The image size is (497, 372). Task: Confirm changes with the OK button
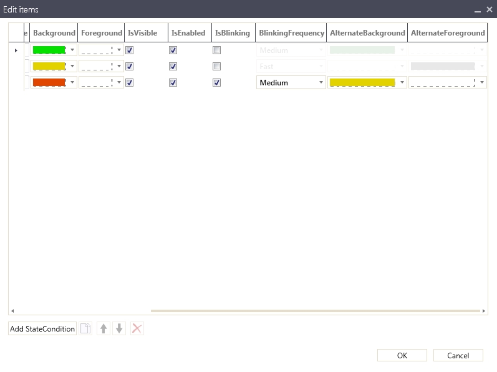[x=402, y=355]
